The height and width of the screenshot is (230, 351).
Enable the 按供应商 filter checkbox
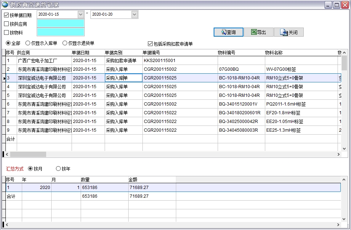(7, 24)
